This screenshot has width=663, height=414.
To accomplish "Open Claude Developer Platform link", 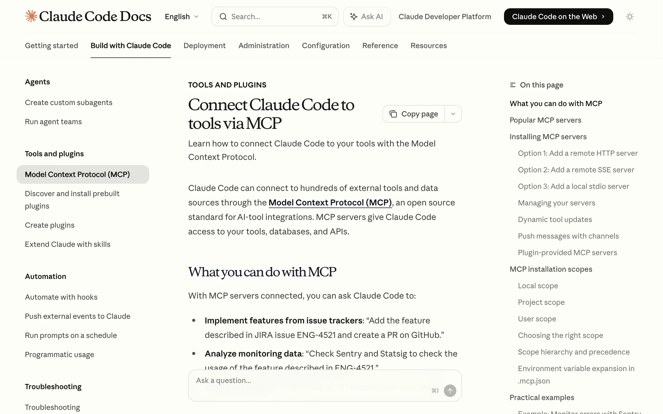I will pyautogui.click(x=444, y=17).
